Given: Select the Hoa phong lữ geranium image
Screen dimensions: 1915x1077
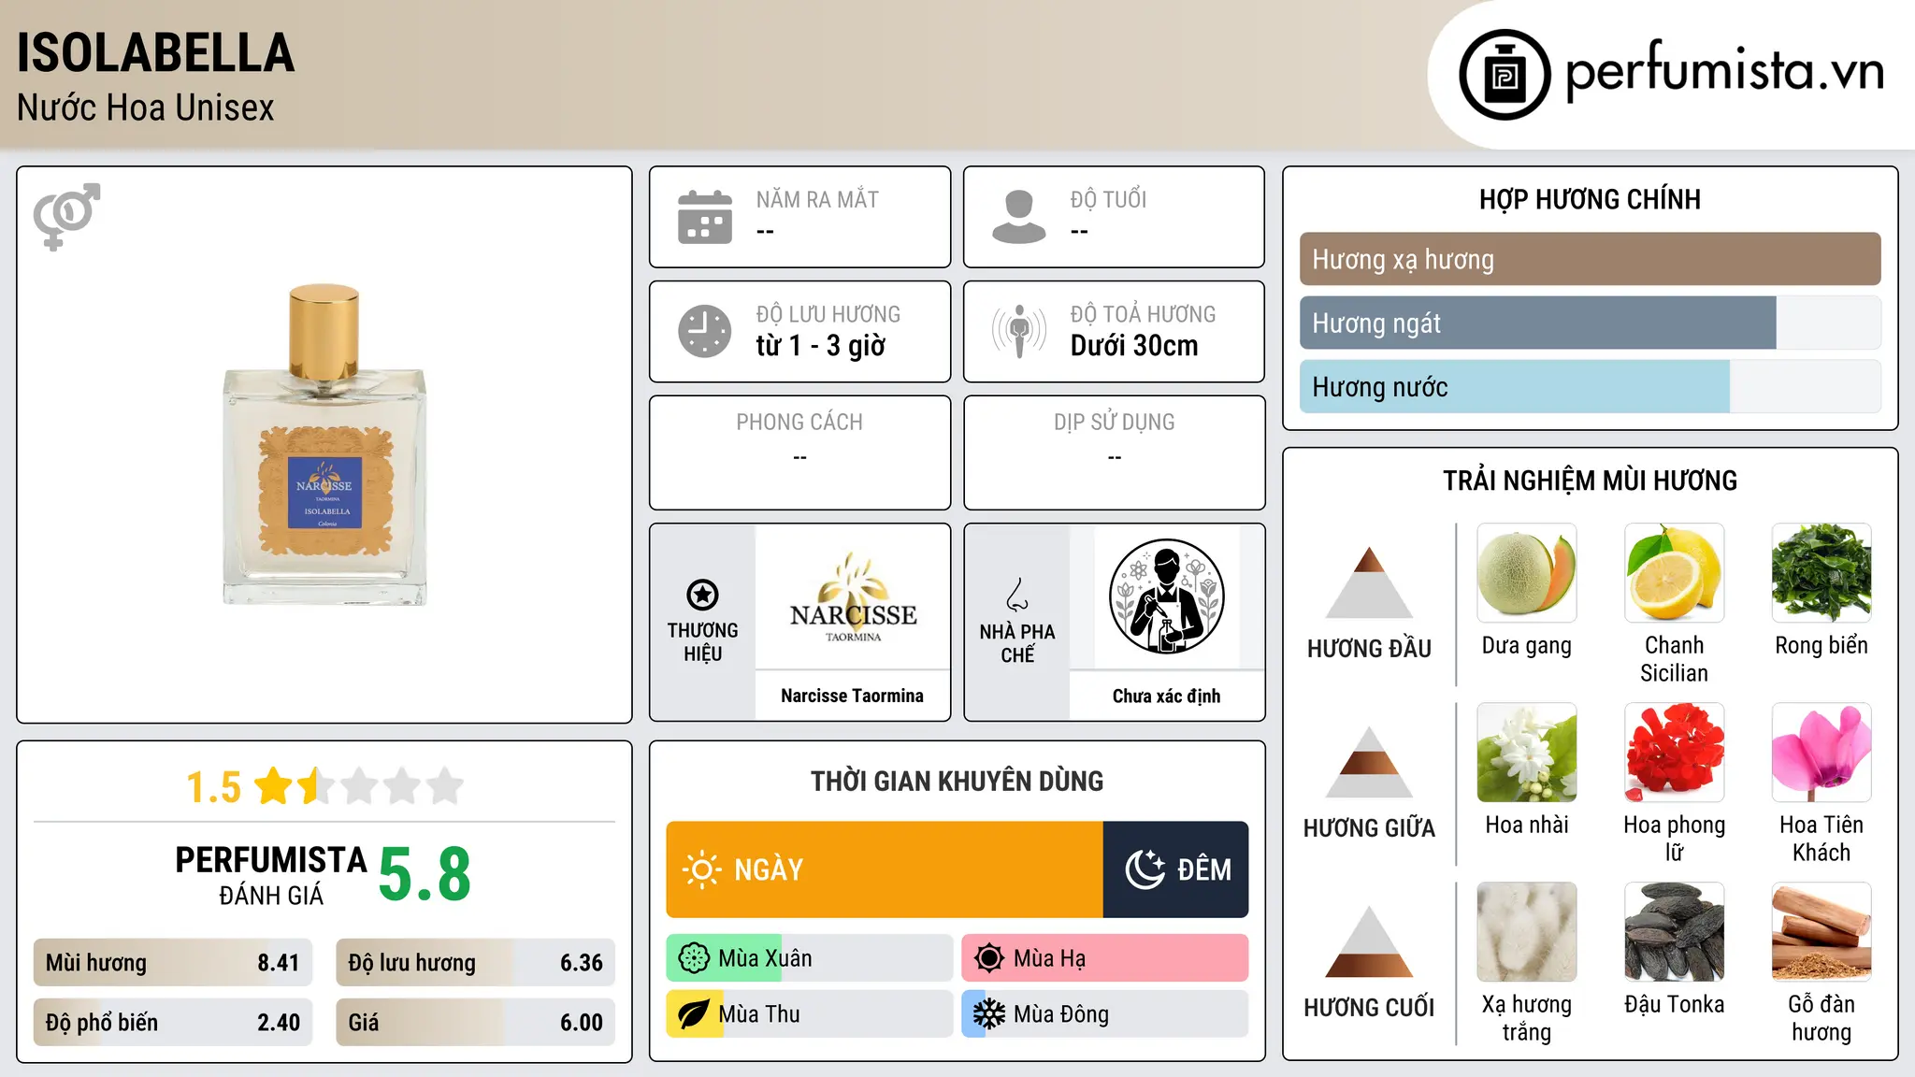Looking at the screenshot, I should coord(1674,753).
